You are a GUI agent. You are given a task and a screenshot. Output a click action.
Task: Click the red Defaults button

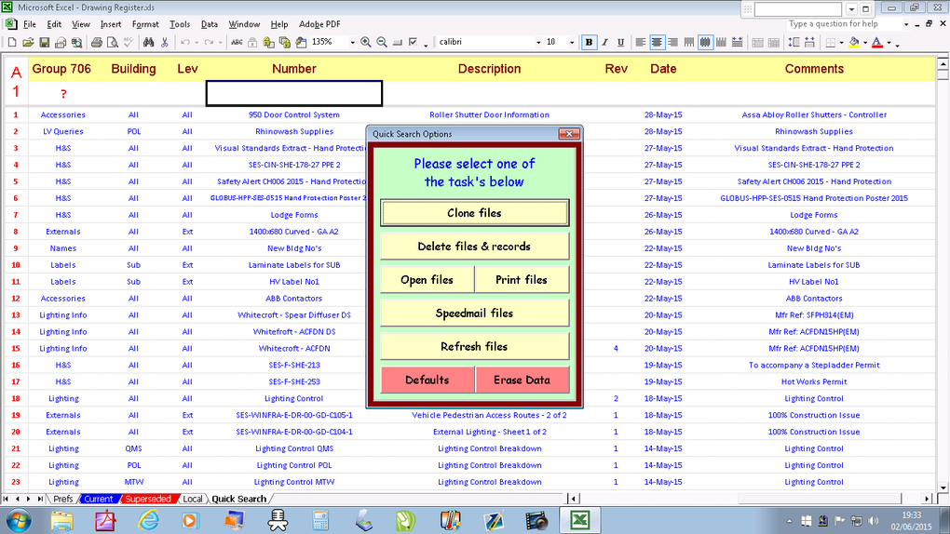pyautogui.click(x=427, y=380)
